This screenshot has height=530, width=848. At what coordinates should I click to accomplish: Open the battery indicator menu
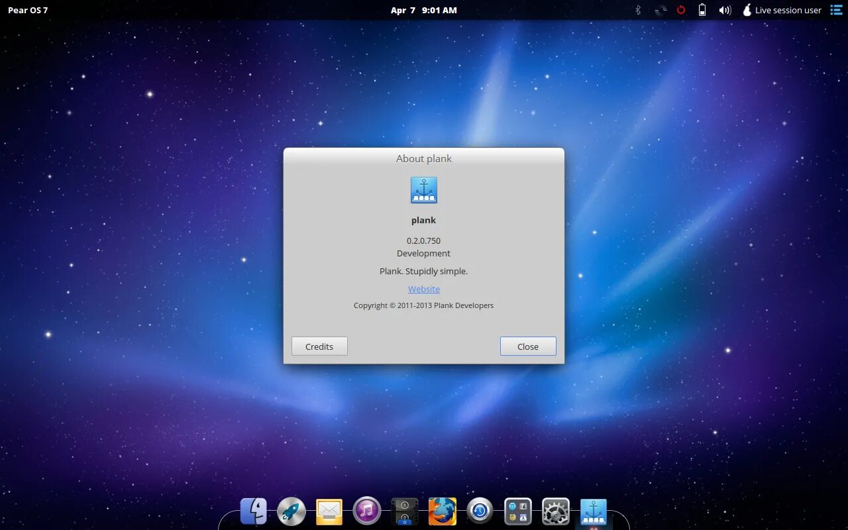(x=702, y=10)
